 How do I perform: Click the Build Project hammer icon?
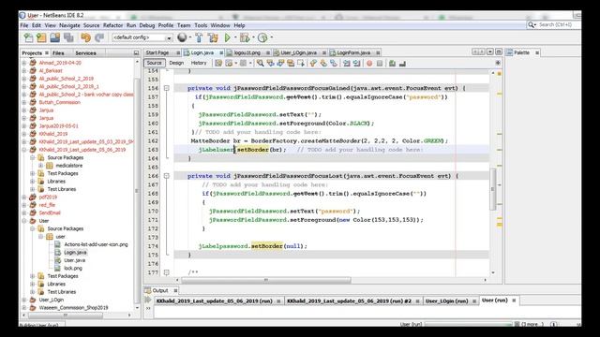(199, 37)
